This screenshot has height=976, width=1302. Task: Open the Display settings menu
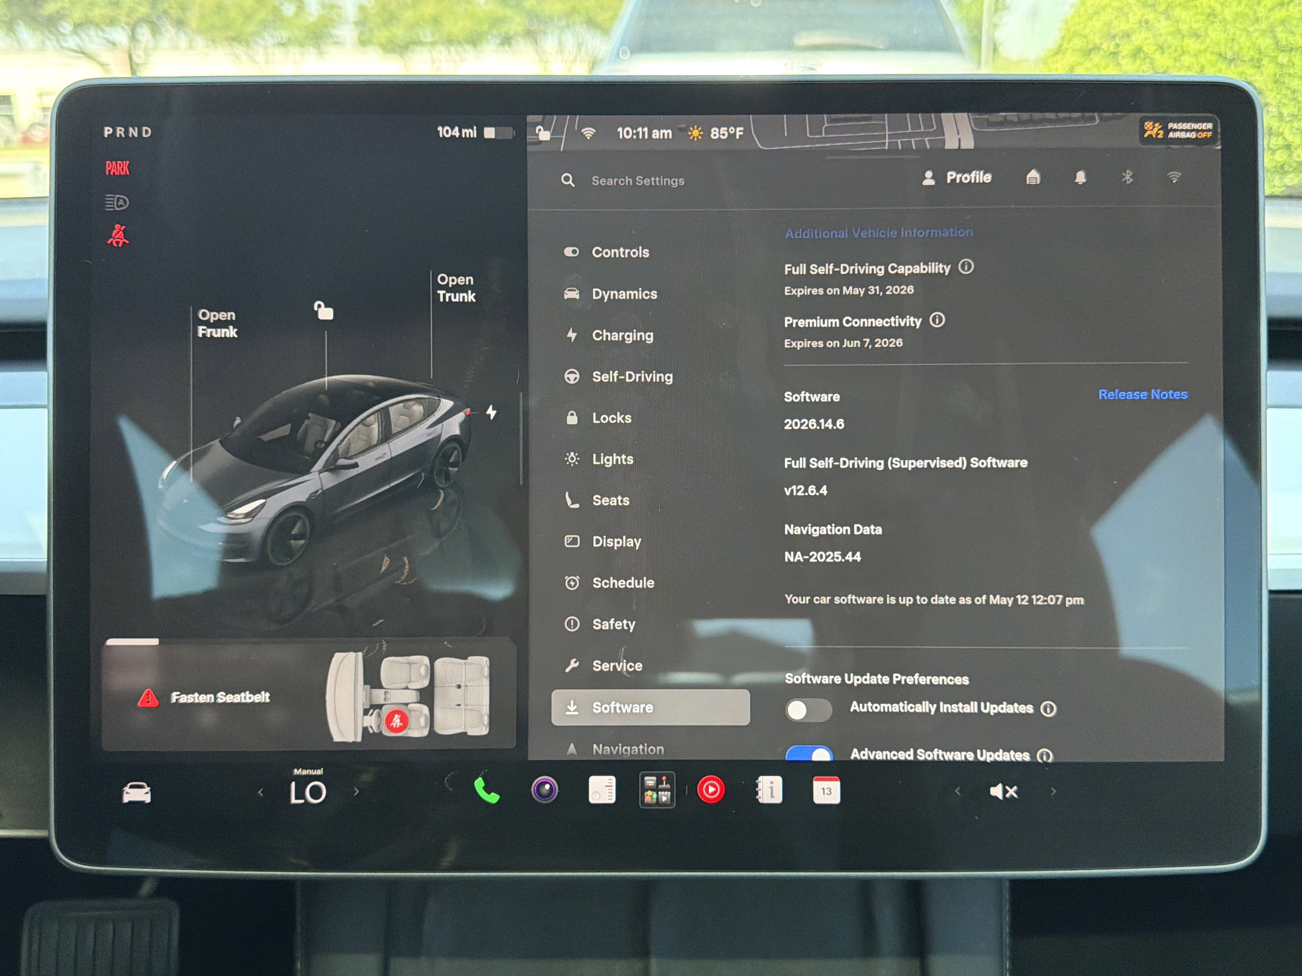(650, 541)
